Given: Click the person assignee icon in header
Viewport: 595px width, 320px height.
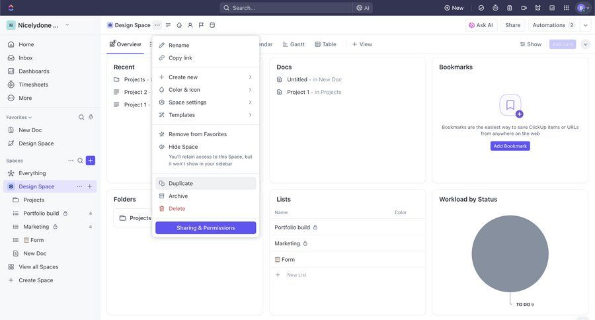Looking at the screenshot, I should (x=190, y=25).
